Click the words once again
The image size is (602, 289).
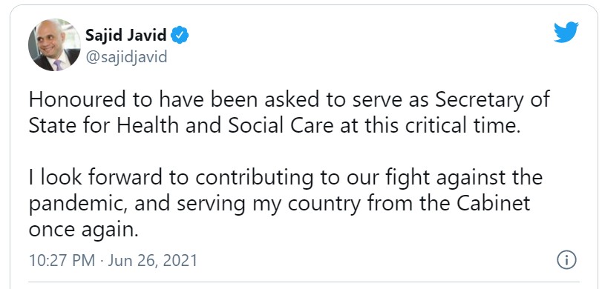pos(83,230)
